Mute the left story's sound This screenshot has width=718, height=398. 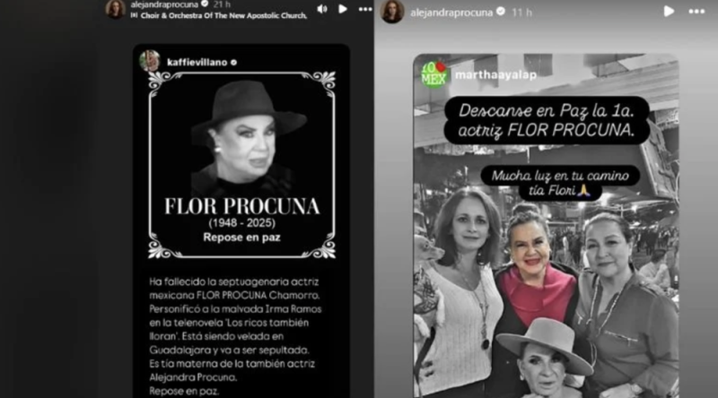pyautogui.click(x=322, y=9)
